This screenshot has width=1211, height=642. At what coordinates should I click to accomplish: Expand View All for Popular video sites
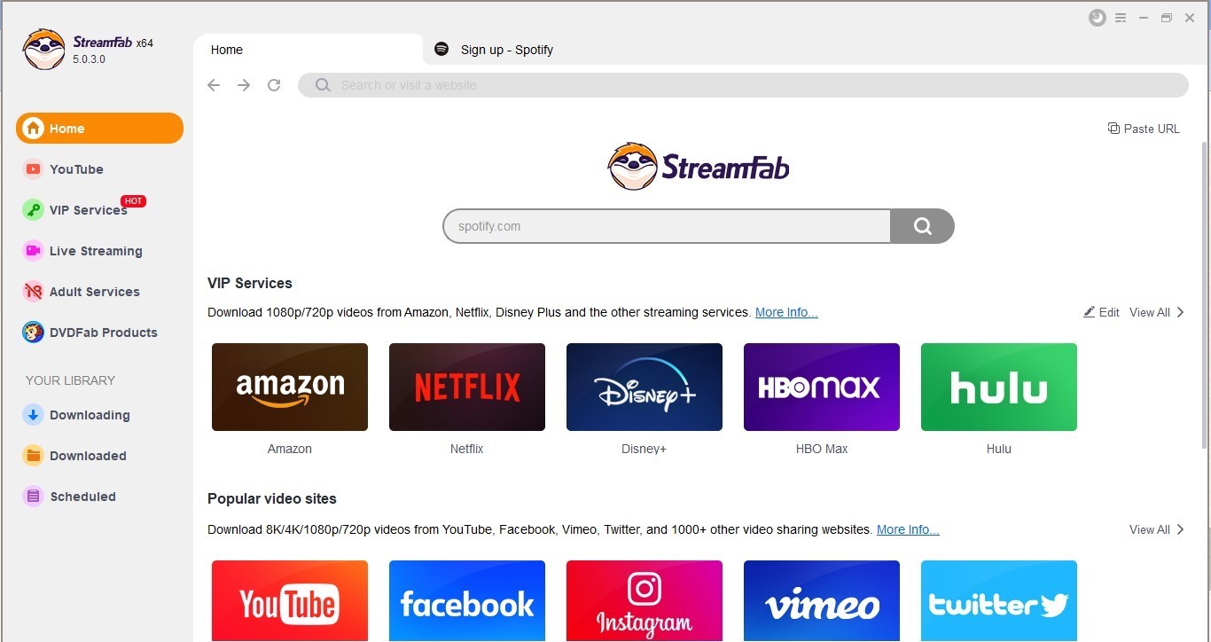pyautogui.click(x=1150, y=528)
